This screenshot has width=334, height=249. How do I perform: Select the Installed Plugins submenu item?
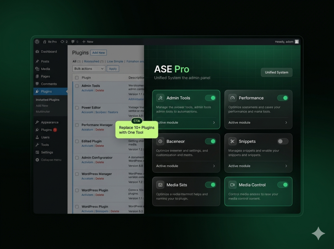coord(48,100)
